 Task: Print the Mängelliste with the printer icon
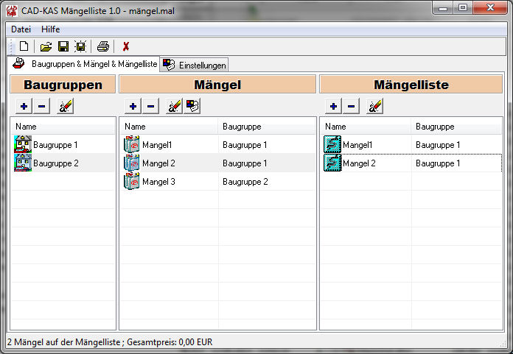point(103,46)
